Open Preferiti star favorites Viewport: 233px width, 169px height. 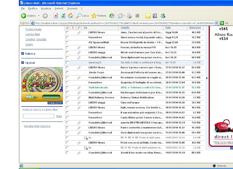click(x=99, y=16)
